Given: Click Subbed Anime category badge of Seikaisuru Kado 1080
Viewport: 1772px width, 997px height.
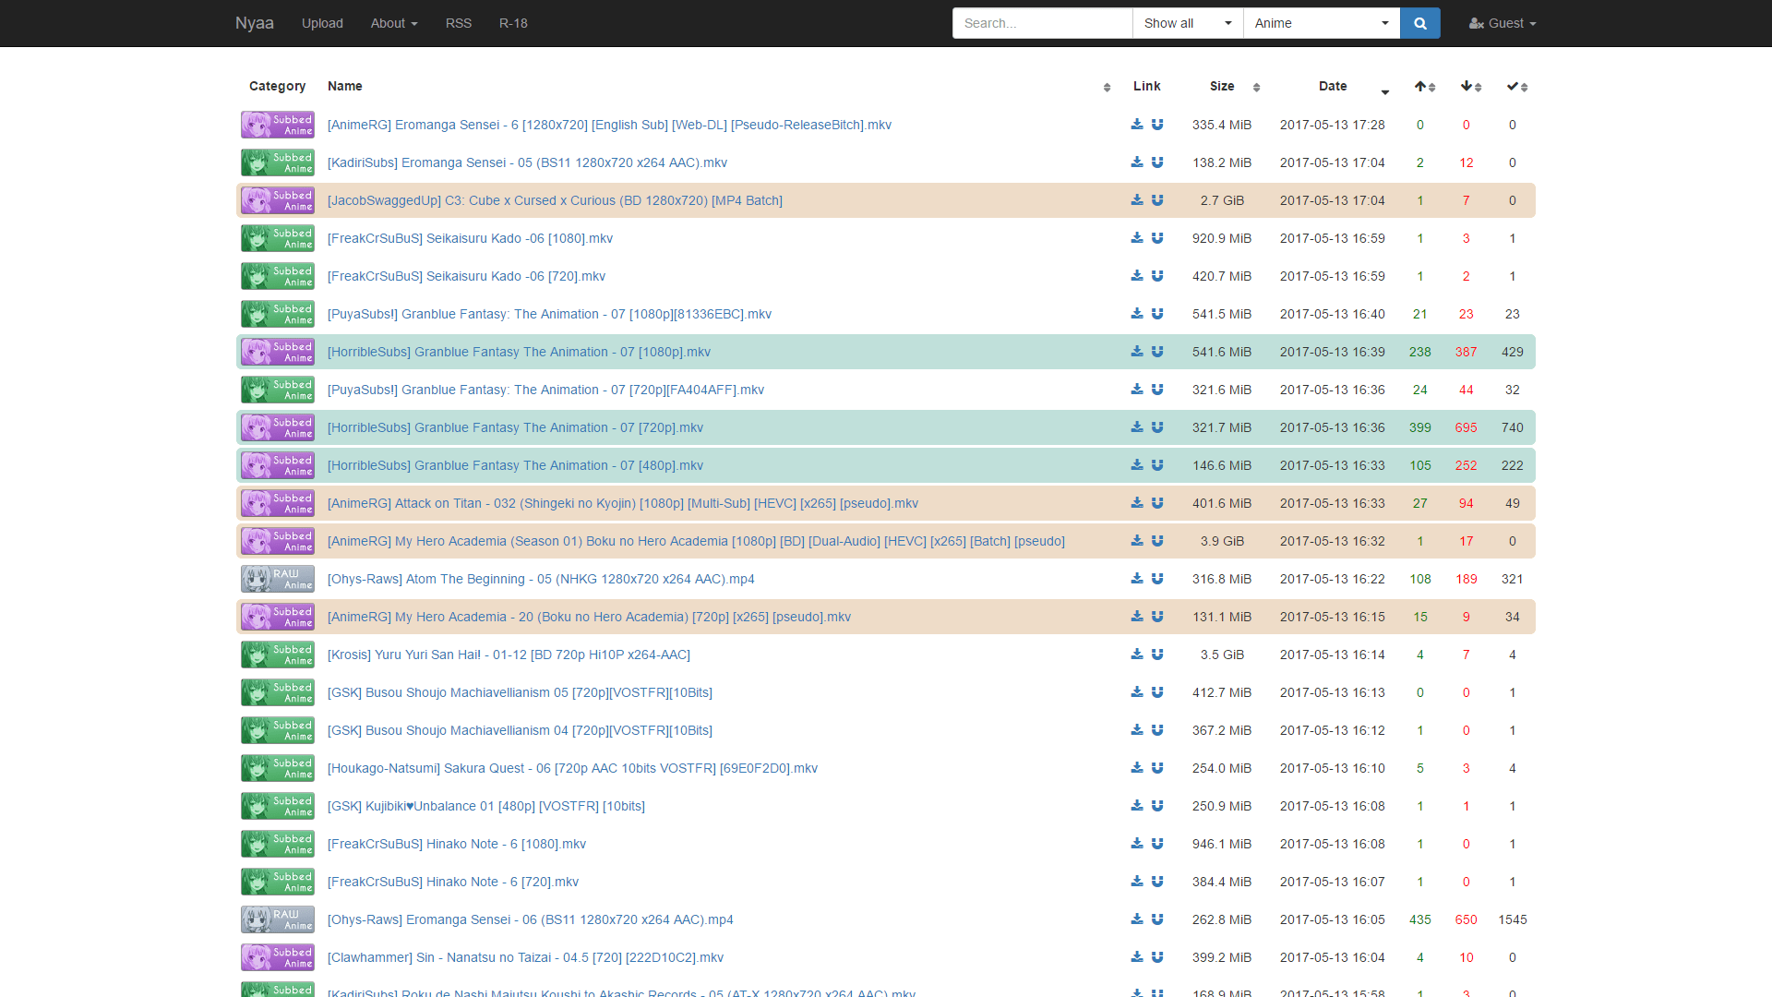Looking at the screenshot, I should tap(278, 238).
